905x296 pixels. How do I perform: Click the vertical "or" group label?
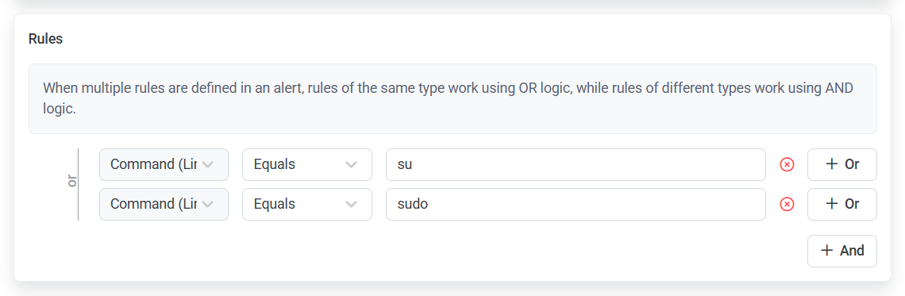coord(72,182)
